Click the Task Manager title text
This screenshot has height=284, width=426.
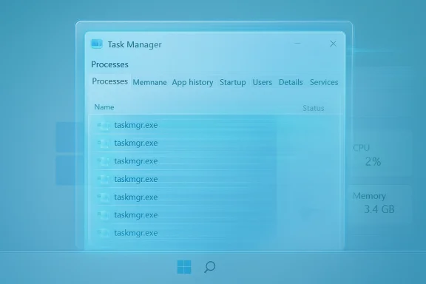135,44
